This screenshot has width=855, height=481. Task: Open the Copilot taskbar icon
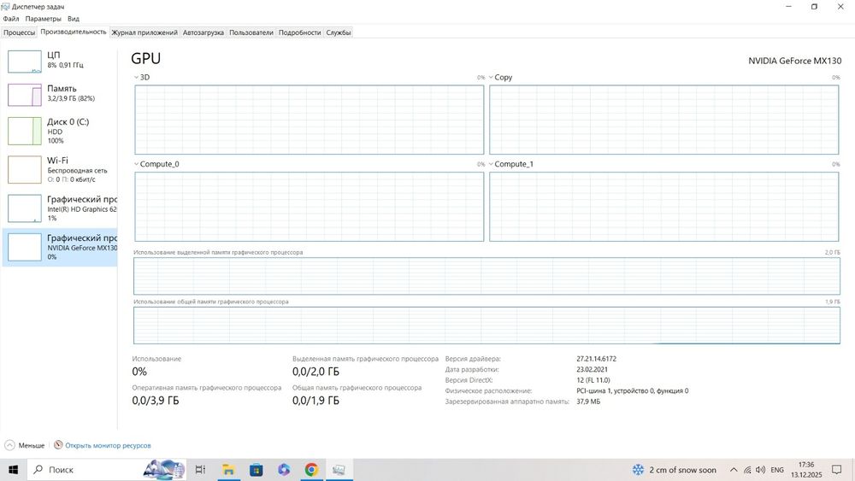[x=284, y=470]
